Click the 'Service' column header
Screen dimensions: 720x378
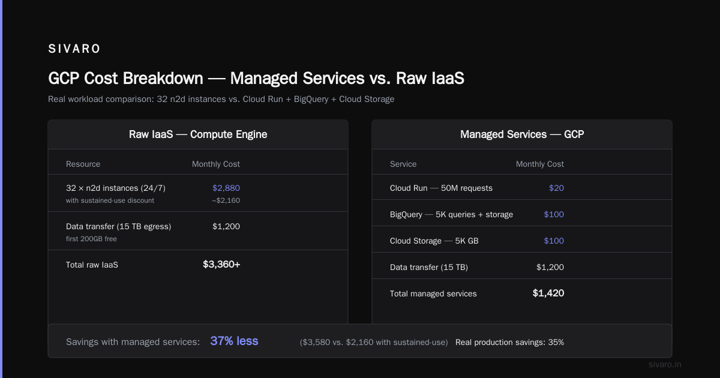(403, 164)
